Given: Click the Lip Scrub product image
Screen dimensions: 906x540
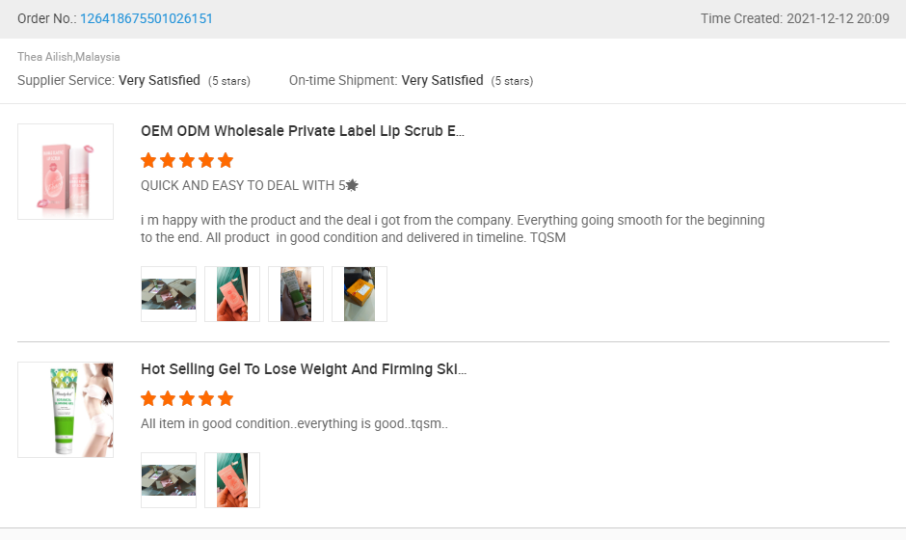Looking at the screenshot, I should [x=66, y=172].
